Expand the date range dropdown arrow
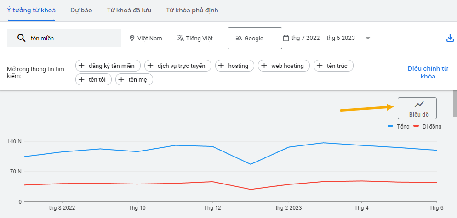 [368, 38]
